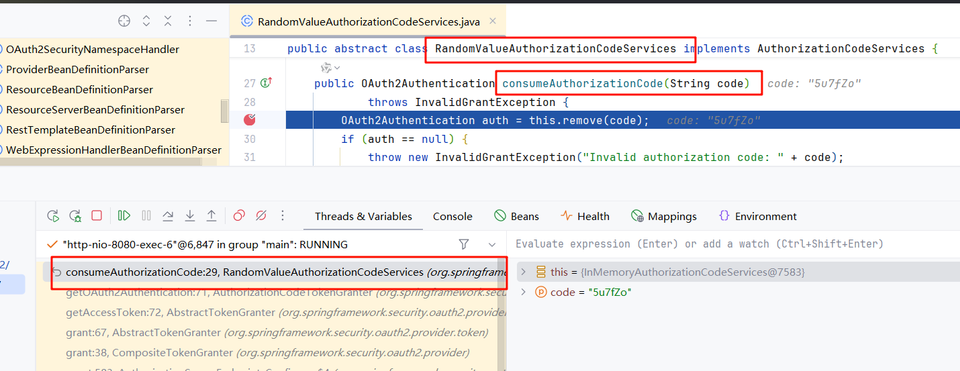Resume program execution
This screenshot has height=371, width=960.
(x=124, y=216)
